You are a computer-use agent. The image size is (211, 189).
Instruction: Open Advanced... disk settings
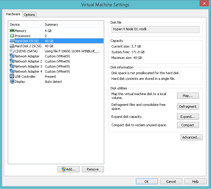191,137
